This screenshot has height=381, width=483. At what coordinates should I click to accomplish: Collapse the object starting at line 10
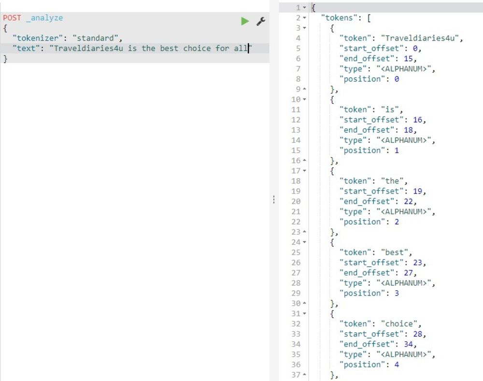304,99
